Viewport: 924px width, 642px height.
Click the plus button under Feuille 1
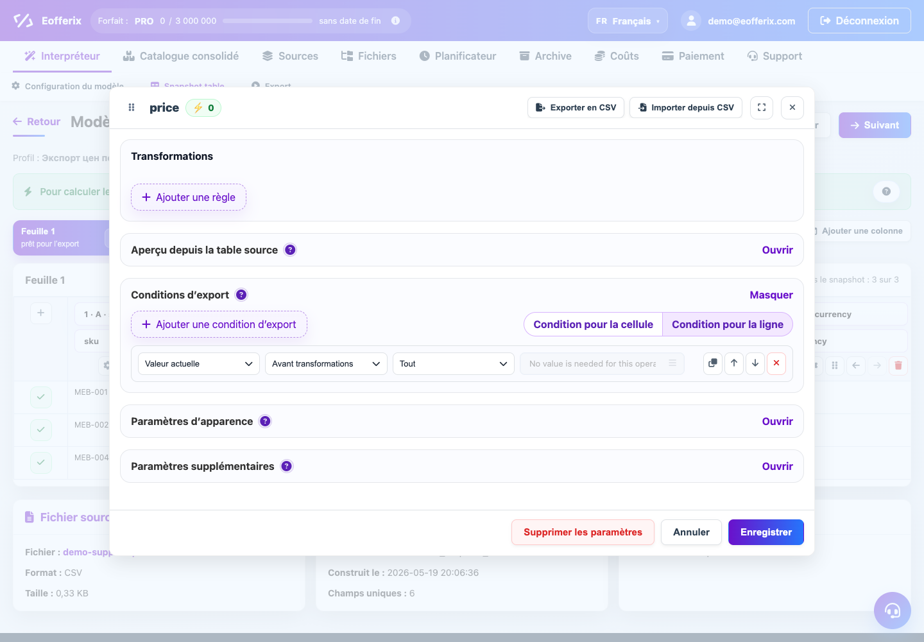[41, 313]
